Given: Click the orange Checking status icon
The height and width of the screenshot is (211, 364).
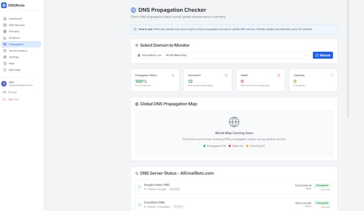Looking at the screenshot, I should [331, 75].
